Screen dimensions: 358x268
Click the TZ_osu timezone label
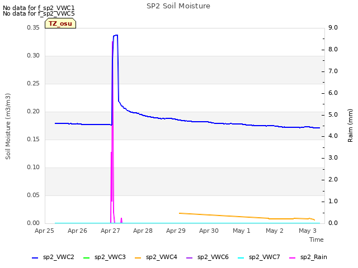60,23
